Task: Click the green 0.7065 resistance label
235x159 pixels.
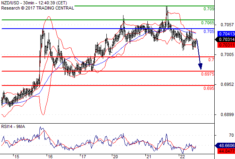Action: (208, 23)
